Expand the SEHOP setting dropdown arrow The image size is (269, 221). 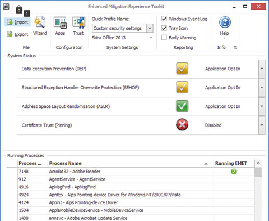tap(262, 88)
